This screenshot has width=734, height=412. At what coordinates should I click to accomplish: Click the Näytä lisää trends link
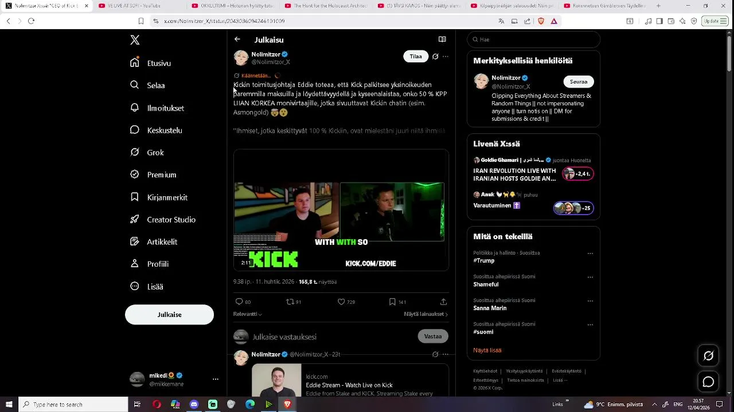tap(487, 350)
